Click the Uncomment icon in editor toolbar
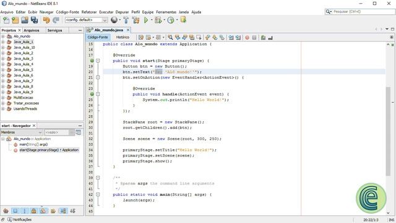 (x=270, y=37)
